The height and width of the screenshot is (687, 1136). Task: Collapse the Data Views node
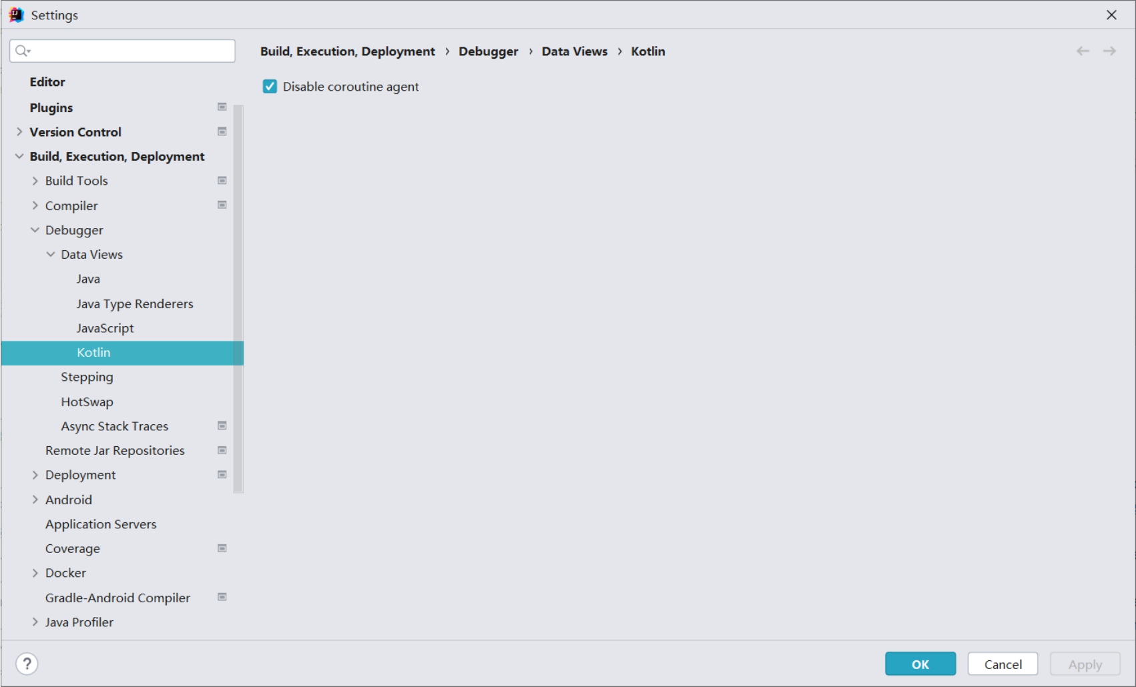51,254
